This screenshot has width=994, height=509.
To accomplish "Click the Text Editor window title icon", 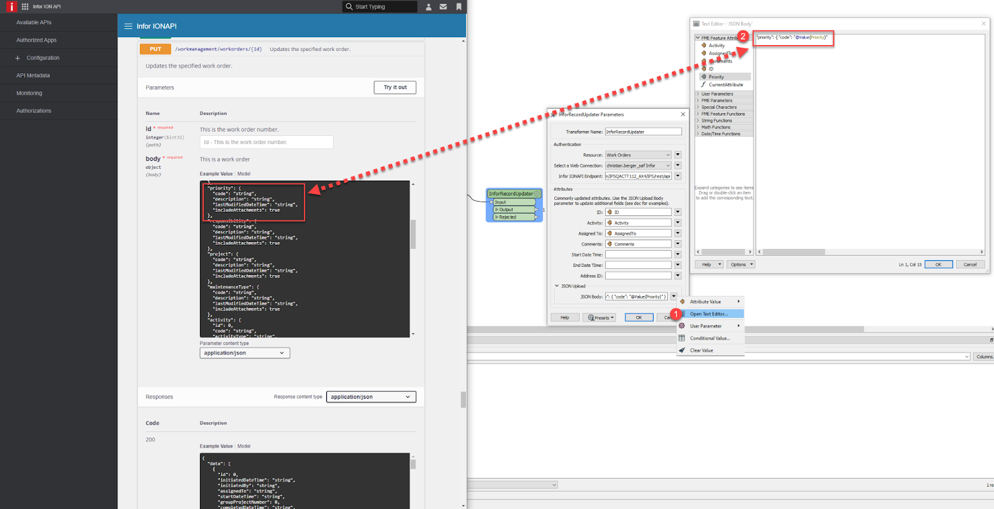I will point(696,24).
